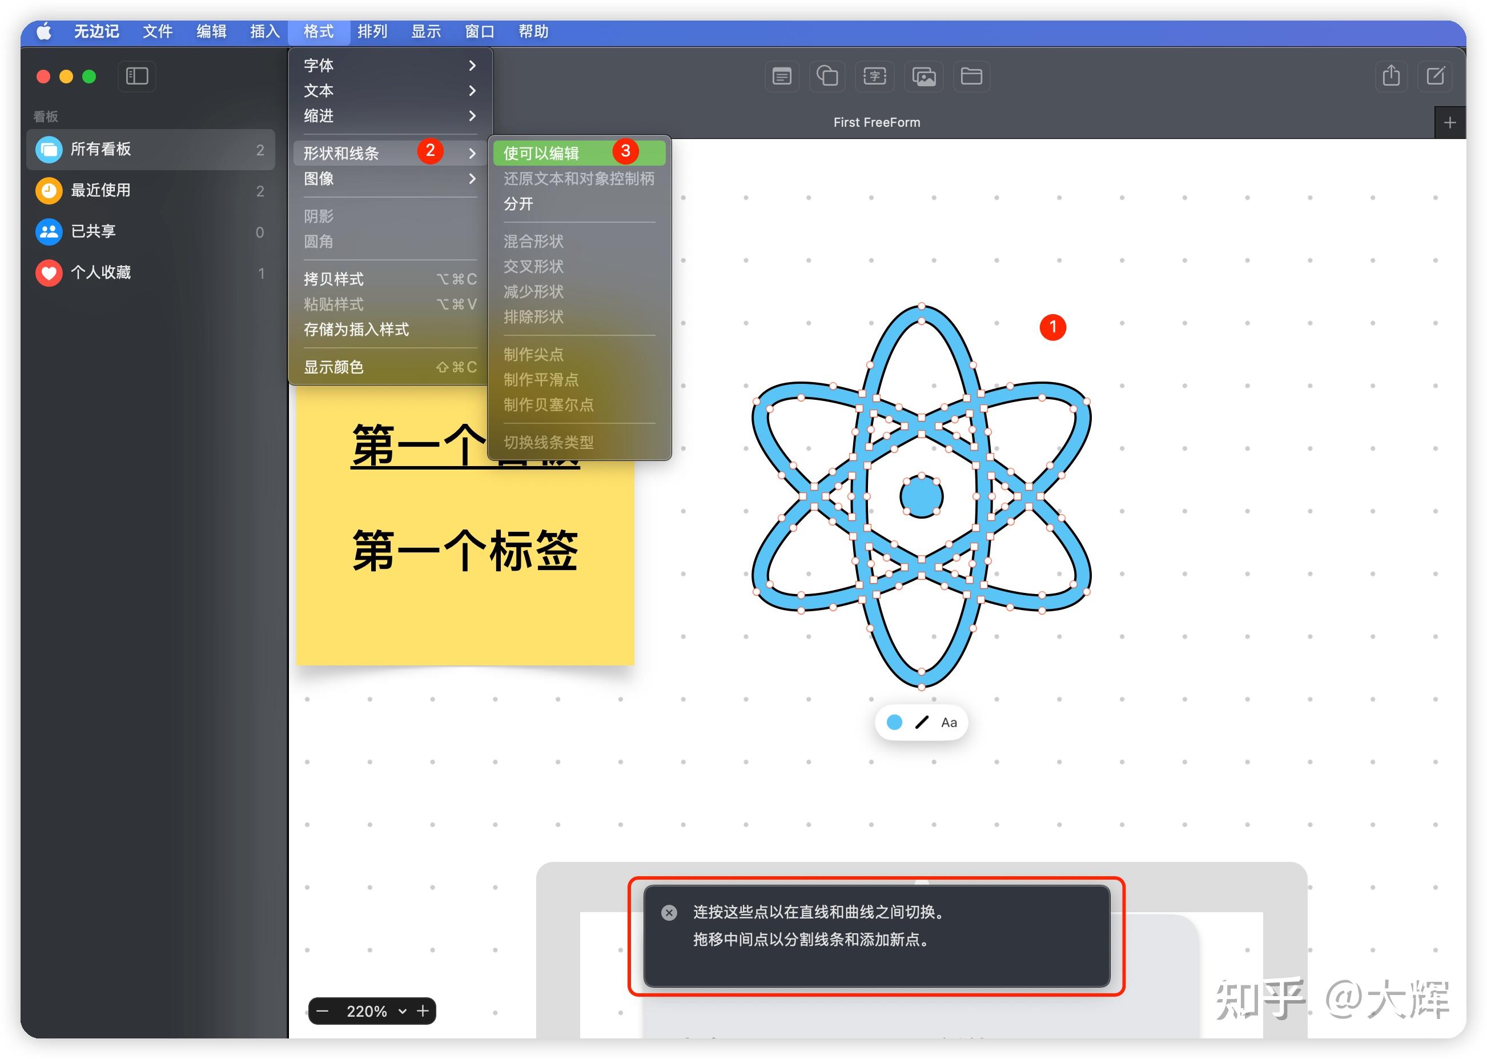1487x1059 pixels.
Task: Click the blue fill color swatch
Action: [894, 723]
